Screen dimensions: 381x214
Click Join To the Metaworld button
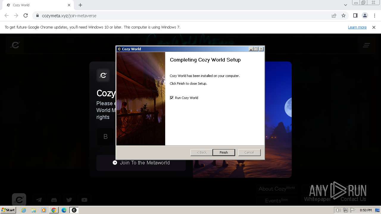[x=141, y=163]
